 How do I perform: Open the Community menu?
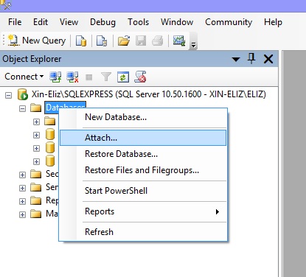click(x=229, y=22)
